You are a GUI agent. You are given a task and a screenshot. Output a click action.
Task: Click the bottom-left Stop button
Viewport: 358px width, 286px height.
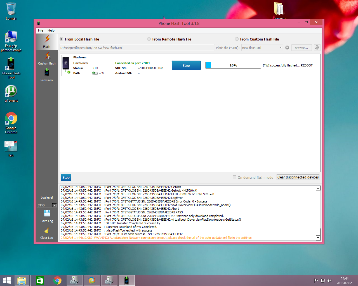(x=66, y=177)
